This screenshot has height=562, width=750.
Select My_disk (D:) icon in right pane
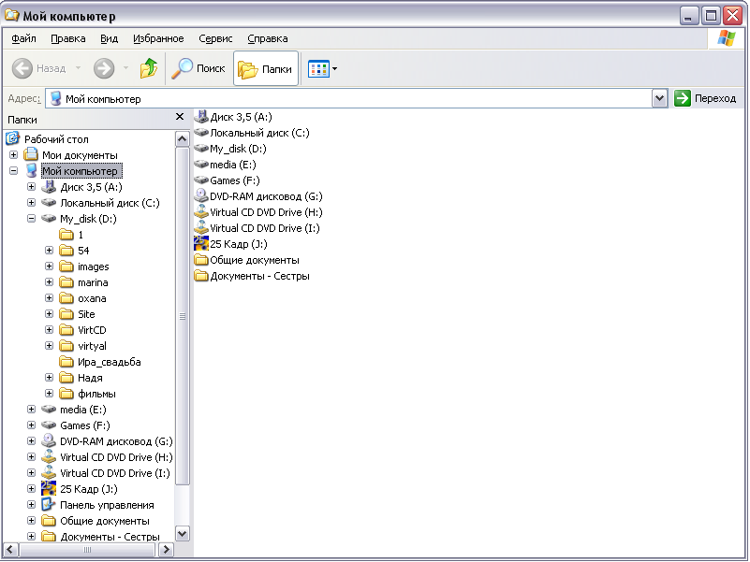pyautogui.click(x=201, y=148)
